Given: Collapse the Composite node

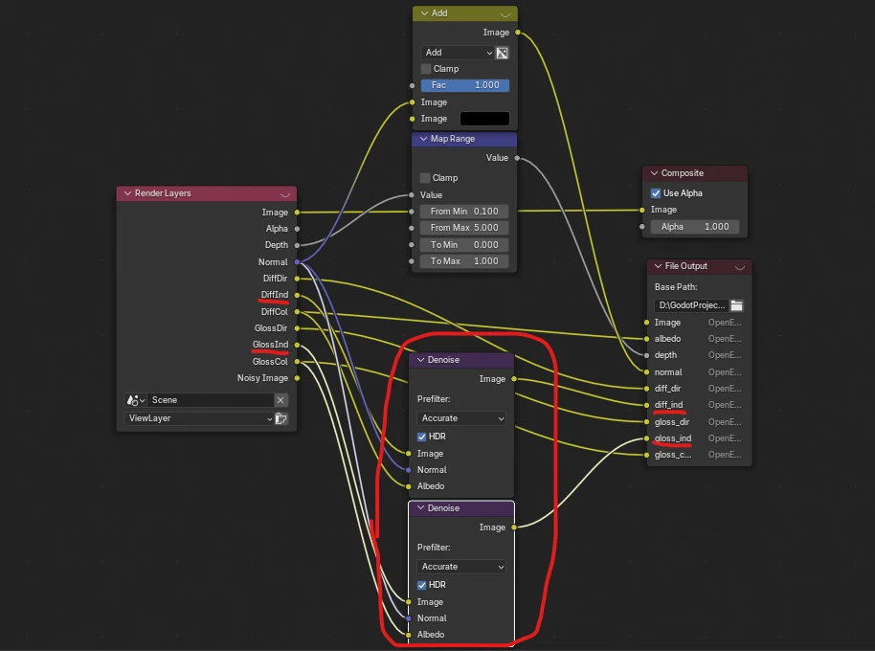Looking at the screenshot, I should point(653,174).
